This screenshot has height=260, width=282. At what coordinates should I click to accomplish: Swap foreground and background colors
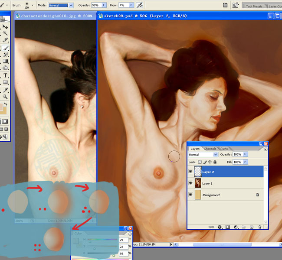coord(6,104)
